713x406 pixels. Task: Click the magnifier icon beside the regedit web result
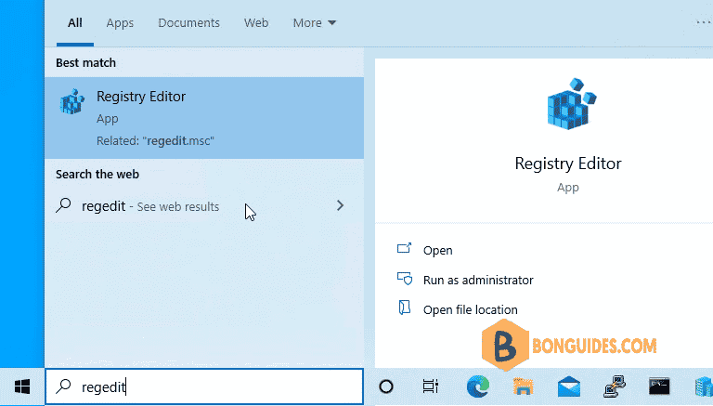coord(63,205)
